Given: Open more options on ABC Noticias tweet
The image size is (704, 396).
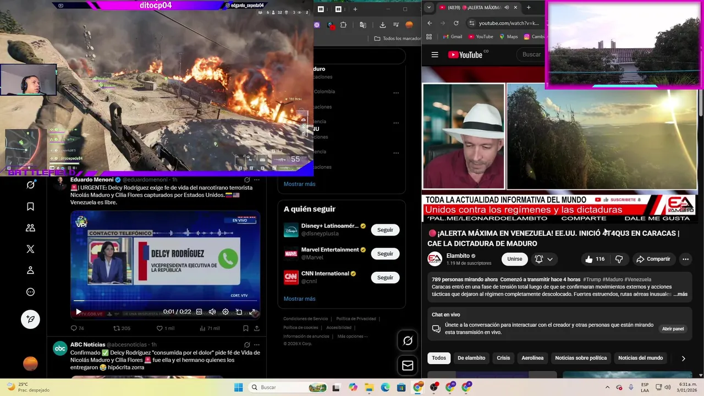Looking at the screenshot, I should coord(257,345).
